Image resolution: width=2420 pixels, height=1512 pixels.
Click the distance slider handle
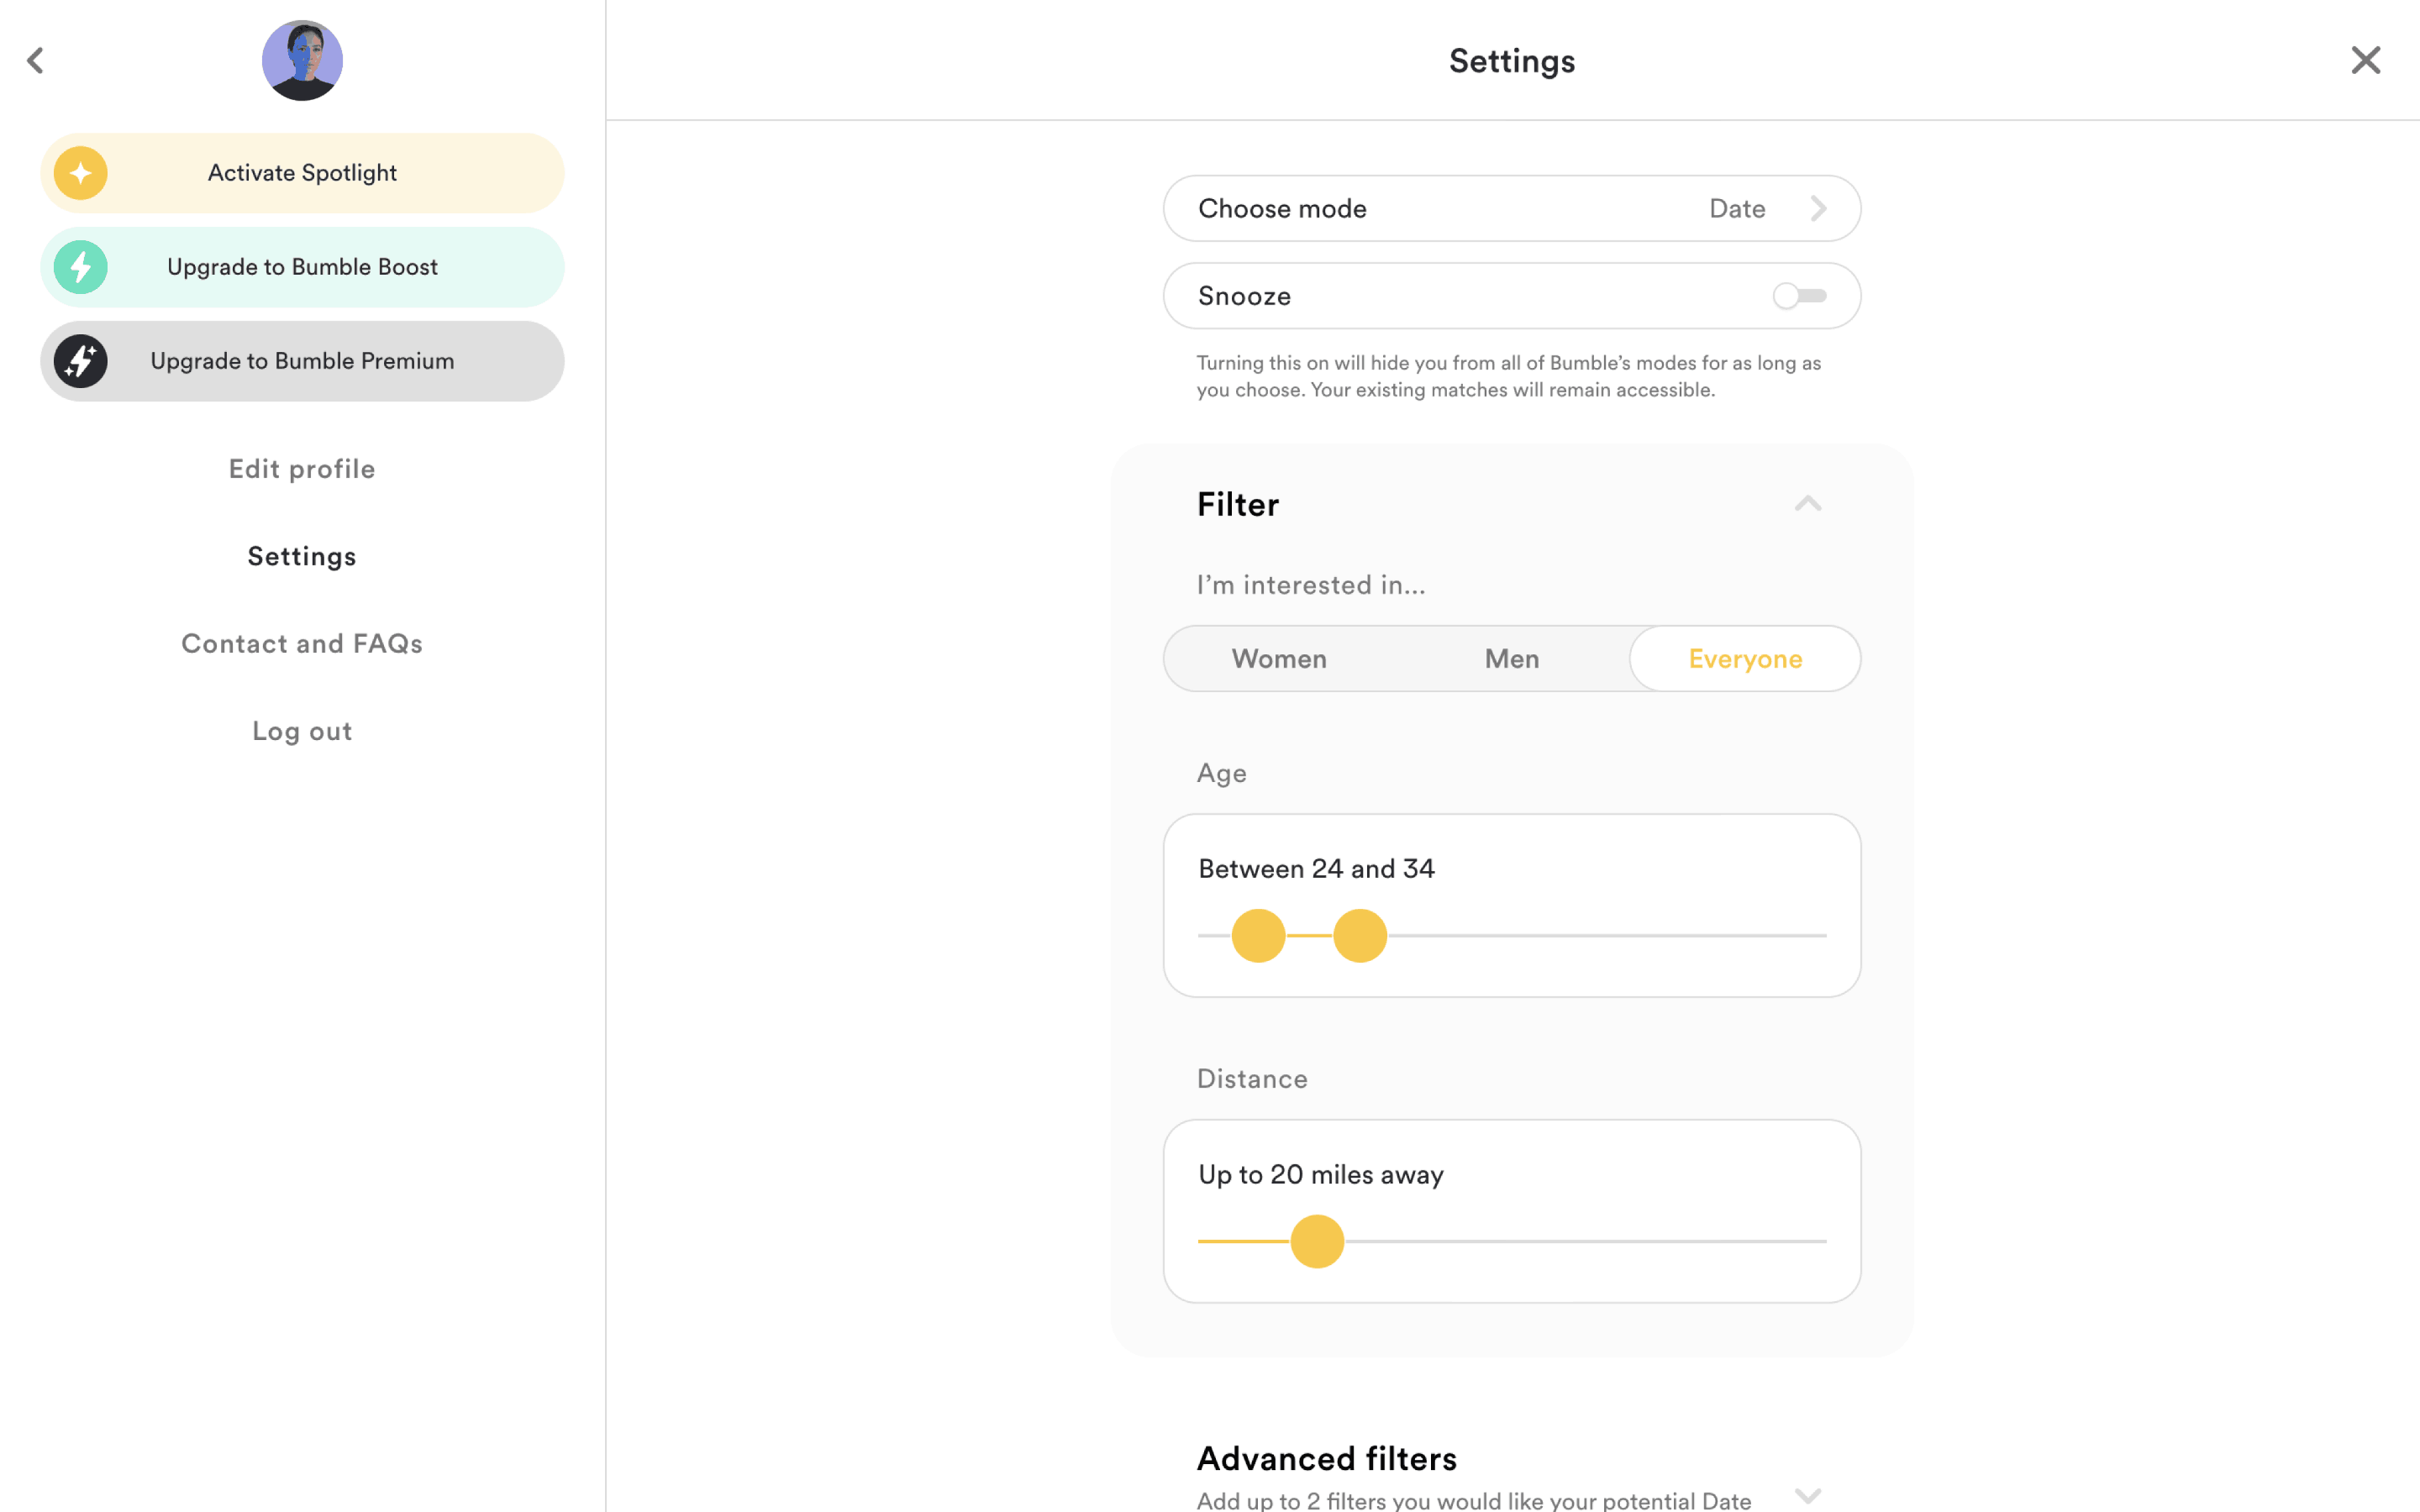(1317, 1241)
